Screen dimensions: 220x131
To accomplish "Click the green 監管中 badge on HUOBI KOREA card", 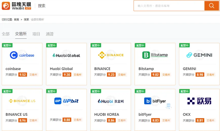I will 96,91.
